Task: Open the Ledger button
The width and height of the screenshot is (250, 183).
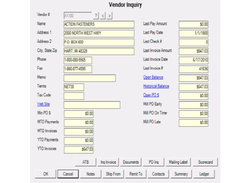Action: 204,174
